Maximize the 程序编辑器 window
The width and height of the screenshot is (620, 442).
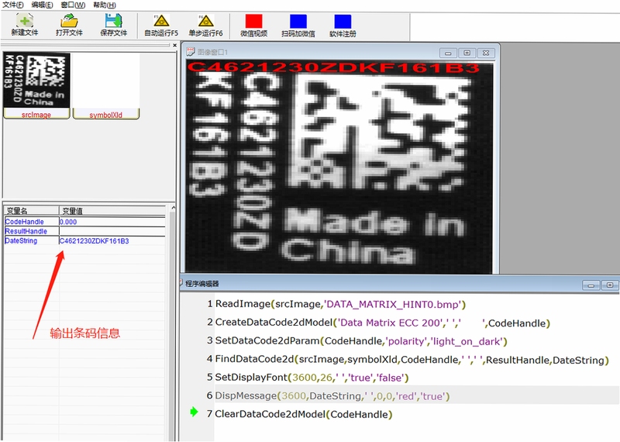610,285
